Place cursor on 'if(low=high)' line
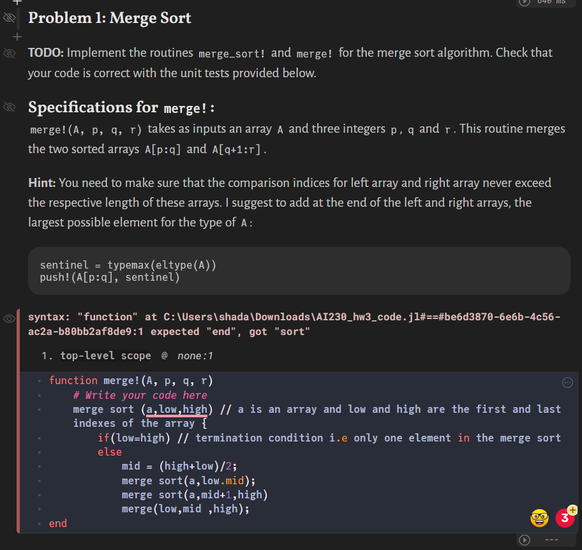The image size is (582, 550). 329,438
